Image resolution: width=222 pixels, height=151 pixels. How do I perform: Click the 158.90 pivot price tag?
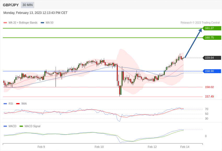coord(212,71)
